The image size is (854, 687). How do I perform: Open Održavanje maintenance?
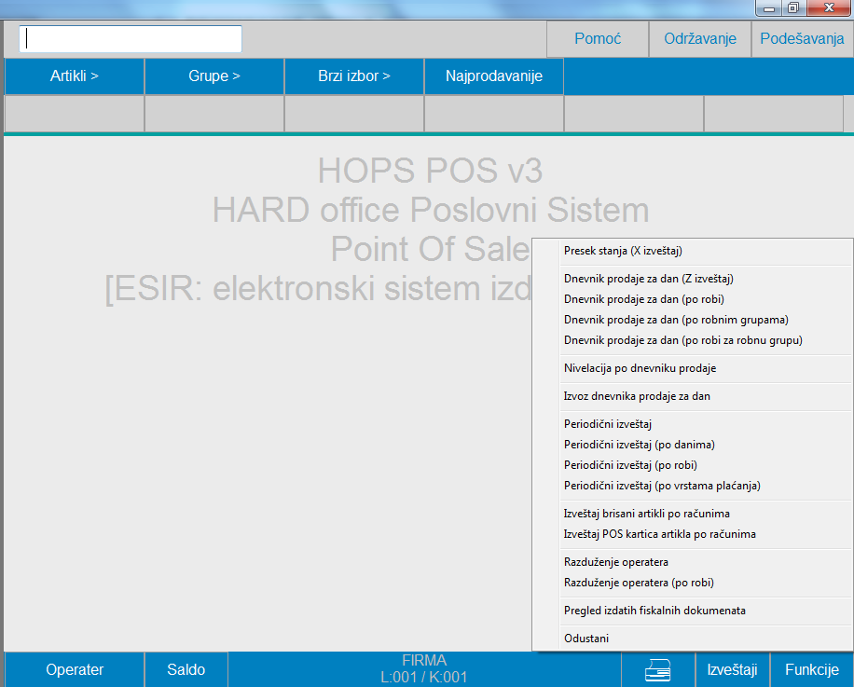tap(700, 39)
